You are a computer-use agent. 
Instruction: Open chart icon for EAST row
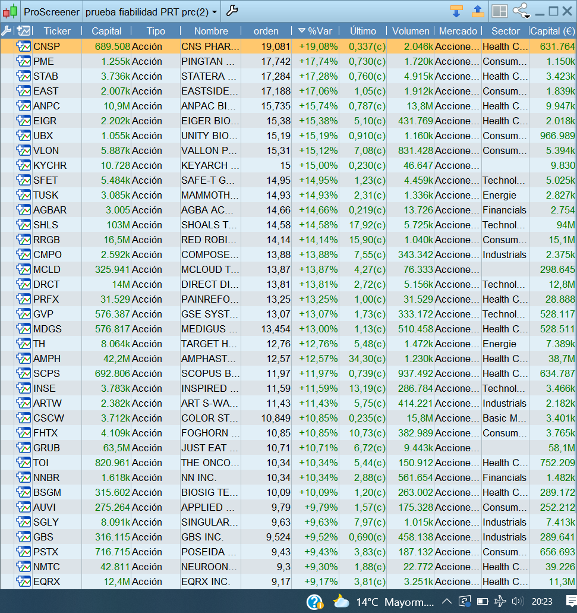pos(23,91)
